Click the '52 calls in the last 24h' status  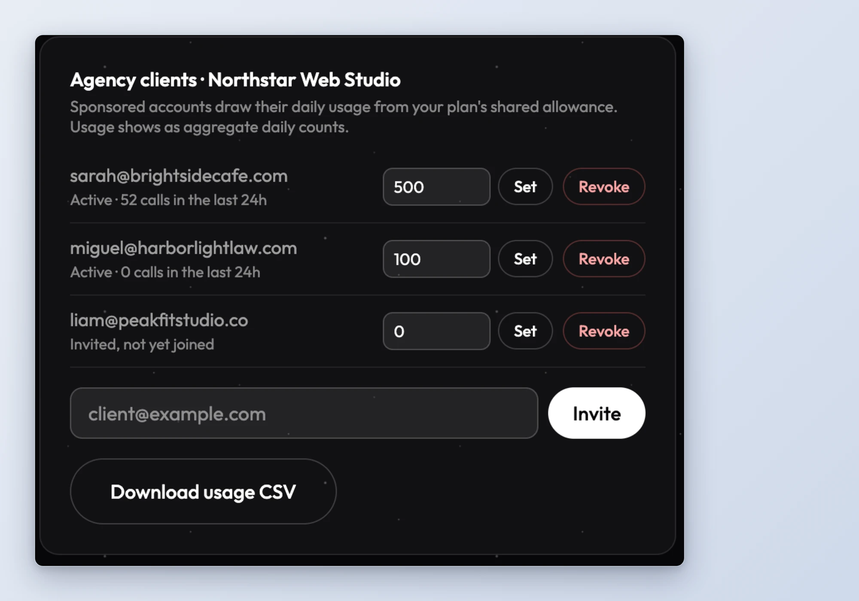193,200
